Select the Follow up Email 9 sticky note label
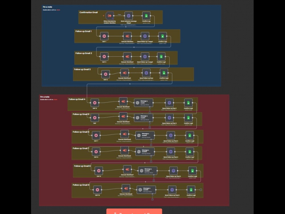 (81, 185)
